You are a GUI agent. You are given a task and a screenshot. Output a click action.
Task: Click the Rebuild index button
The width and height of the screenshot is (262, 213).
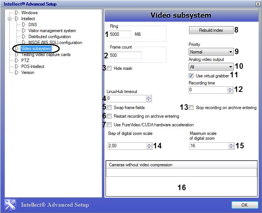(211, 30)
